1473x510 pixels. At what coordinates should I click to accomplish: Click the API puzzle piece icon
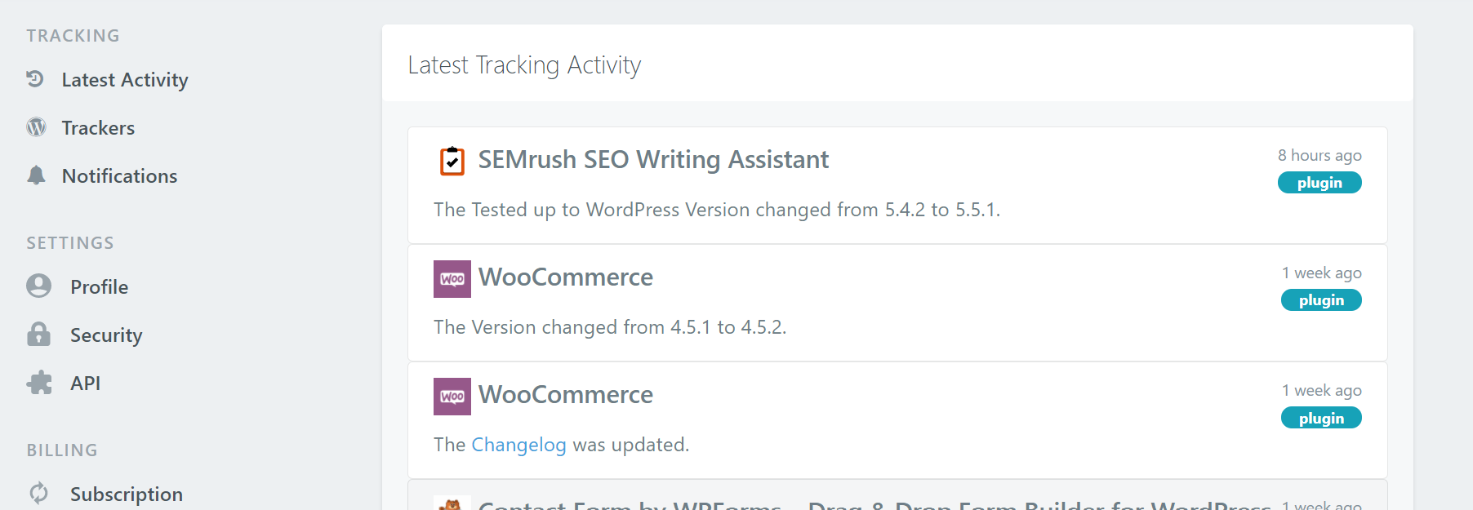click(38, 383)
